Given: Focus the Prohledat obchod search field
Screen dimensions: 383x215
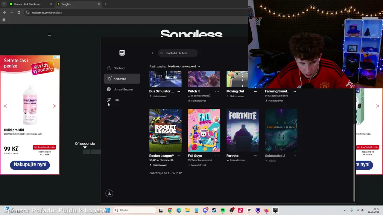Looking at the screenshot, I should [178, 53].
